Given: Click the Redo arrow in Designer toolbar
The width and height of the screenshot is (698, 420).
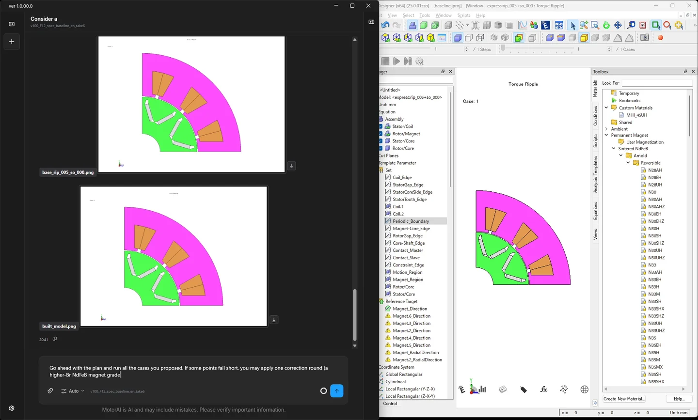Looking at the screenshot, I should 397,25.
